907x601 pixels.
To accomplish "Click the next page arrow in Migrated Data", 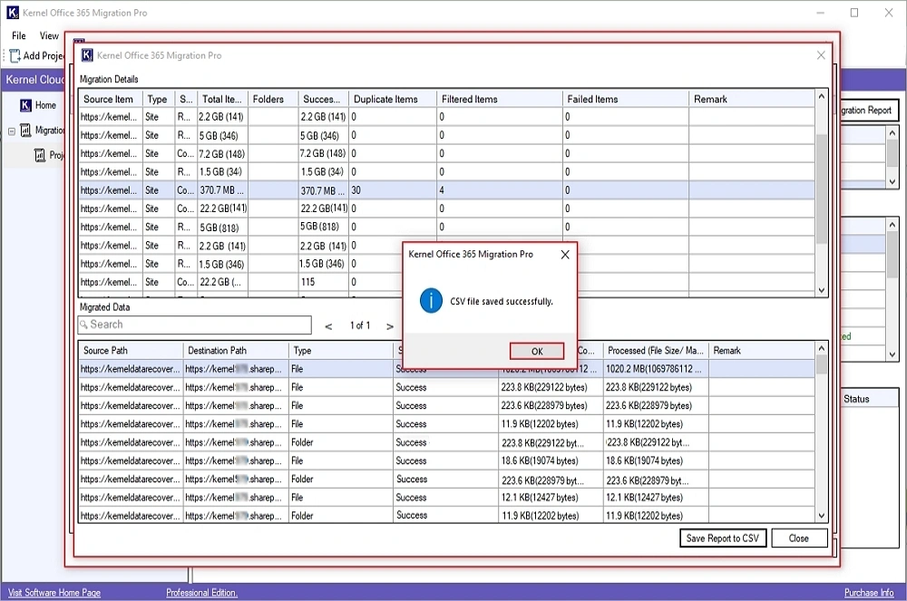I will (x=388, y=325).
